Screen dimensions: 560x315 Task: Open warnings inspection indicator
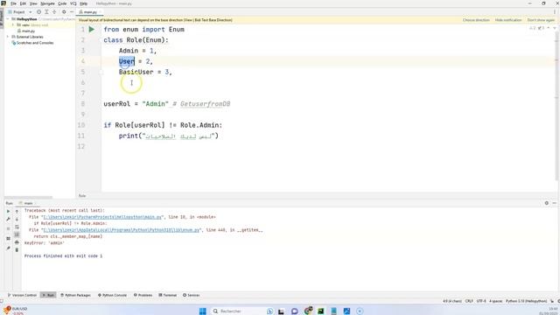(536, 28)
